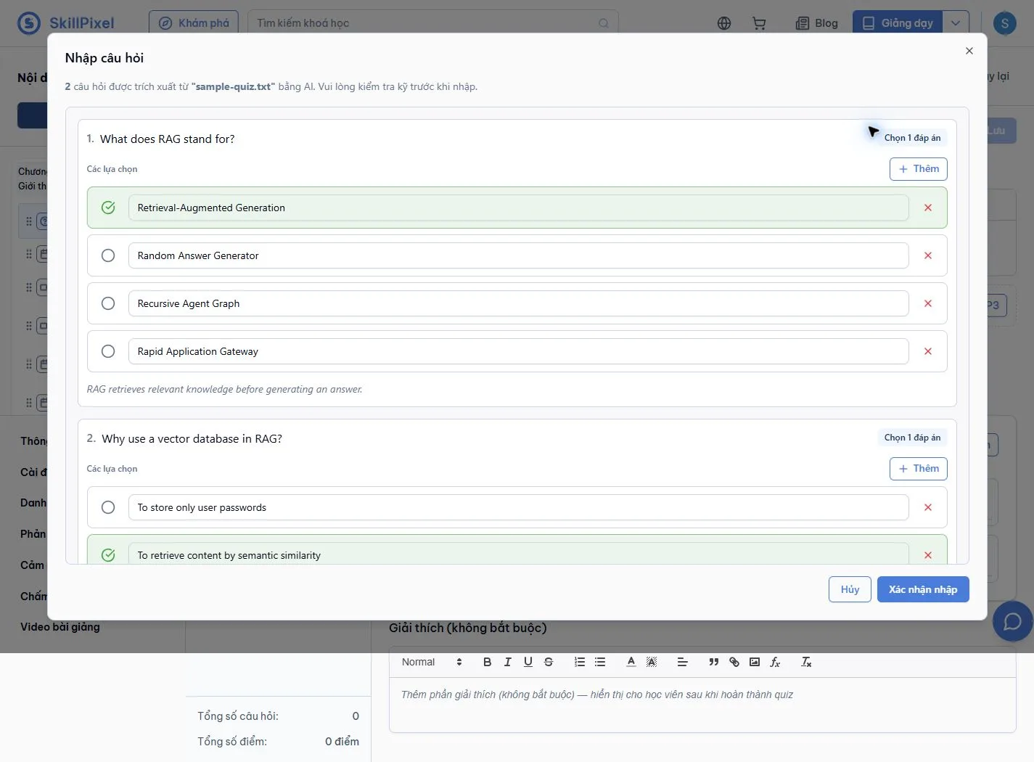Open the text color picker in the editor

pyautogui.click(x=631, y=662)
